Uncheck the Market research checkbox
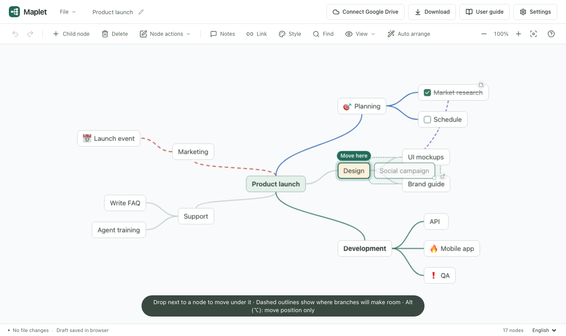 (427, 92)
